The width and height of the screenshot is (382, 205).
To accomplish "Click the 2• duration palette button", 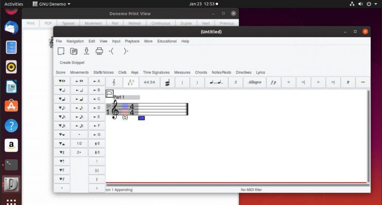I will click(79, 152).
